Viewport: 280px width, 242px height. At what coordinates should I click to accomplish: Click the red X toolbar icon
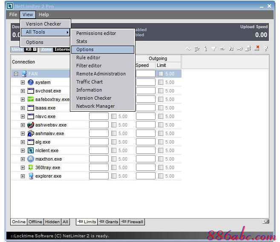[257, 49]
